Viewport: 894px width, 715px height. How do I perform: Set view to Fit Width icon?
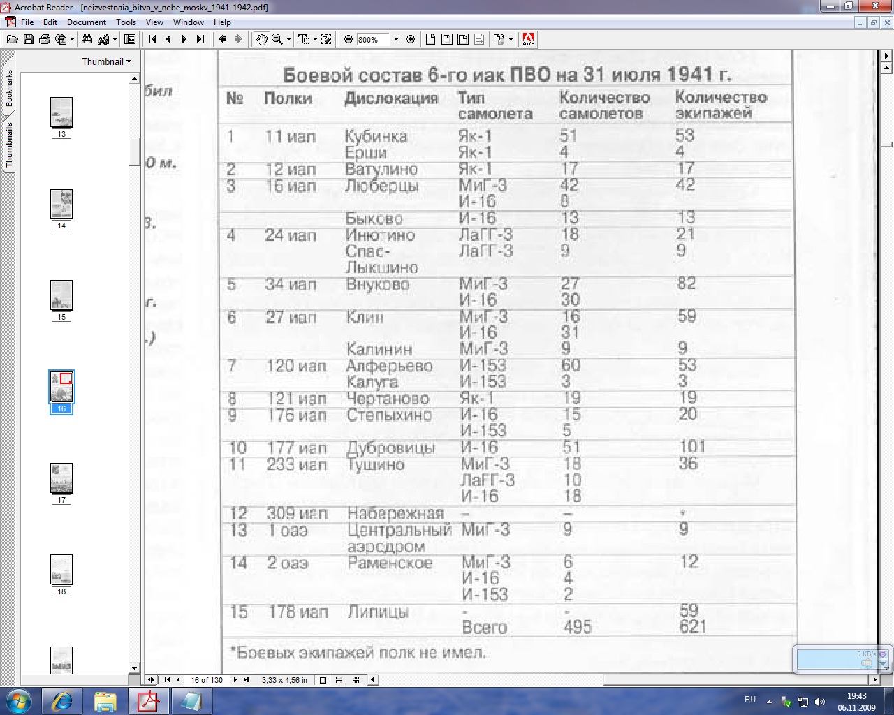click(x=463, y=40)
